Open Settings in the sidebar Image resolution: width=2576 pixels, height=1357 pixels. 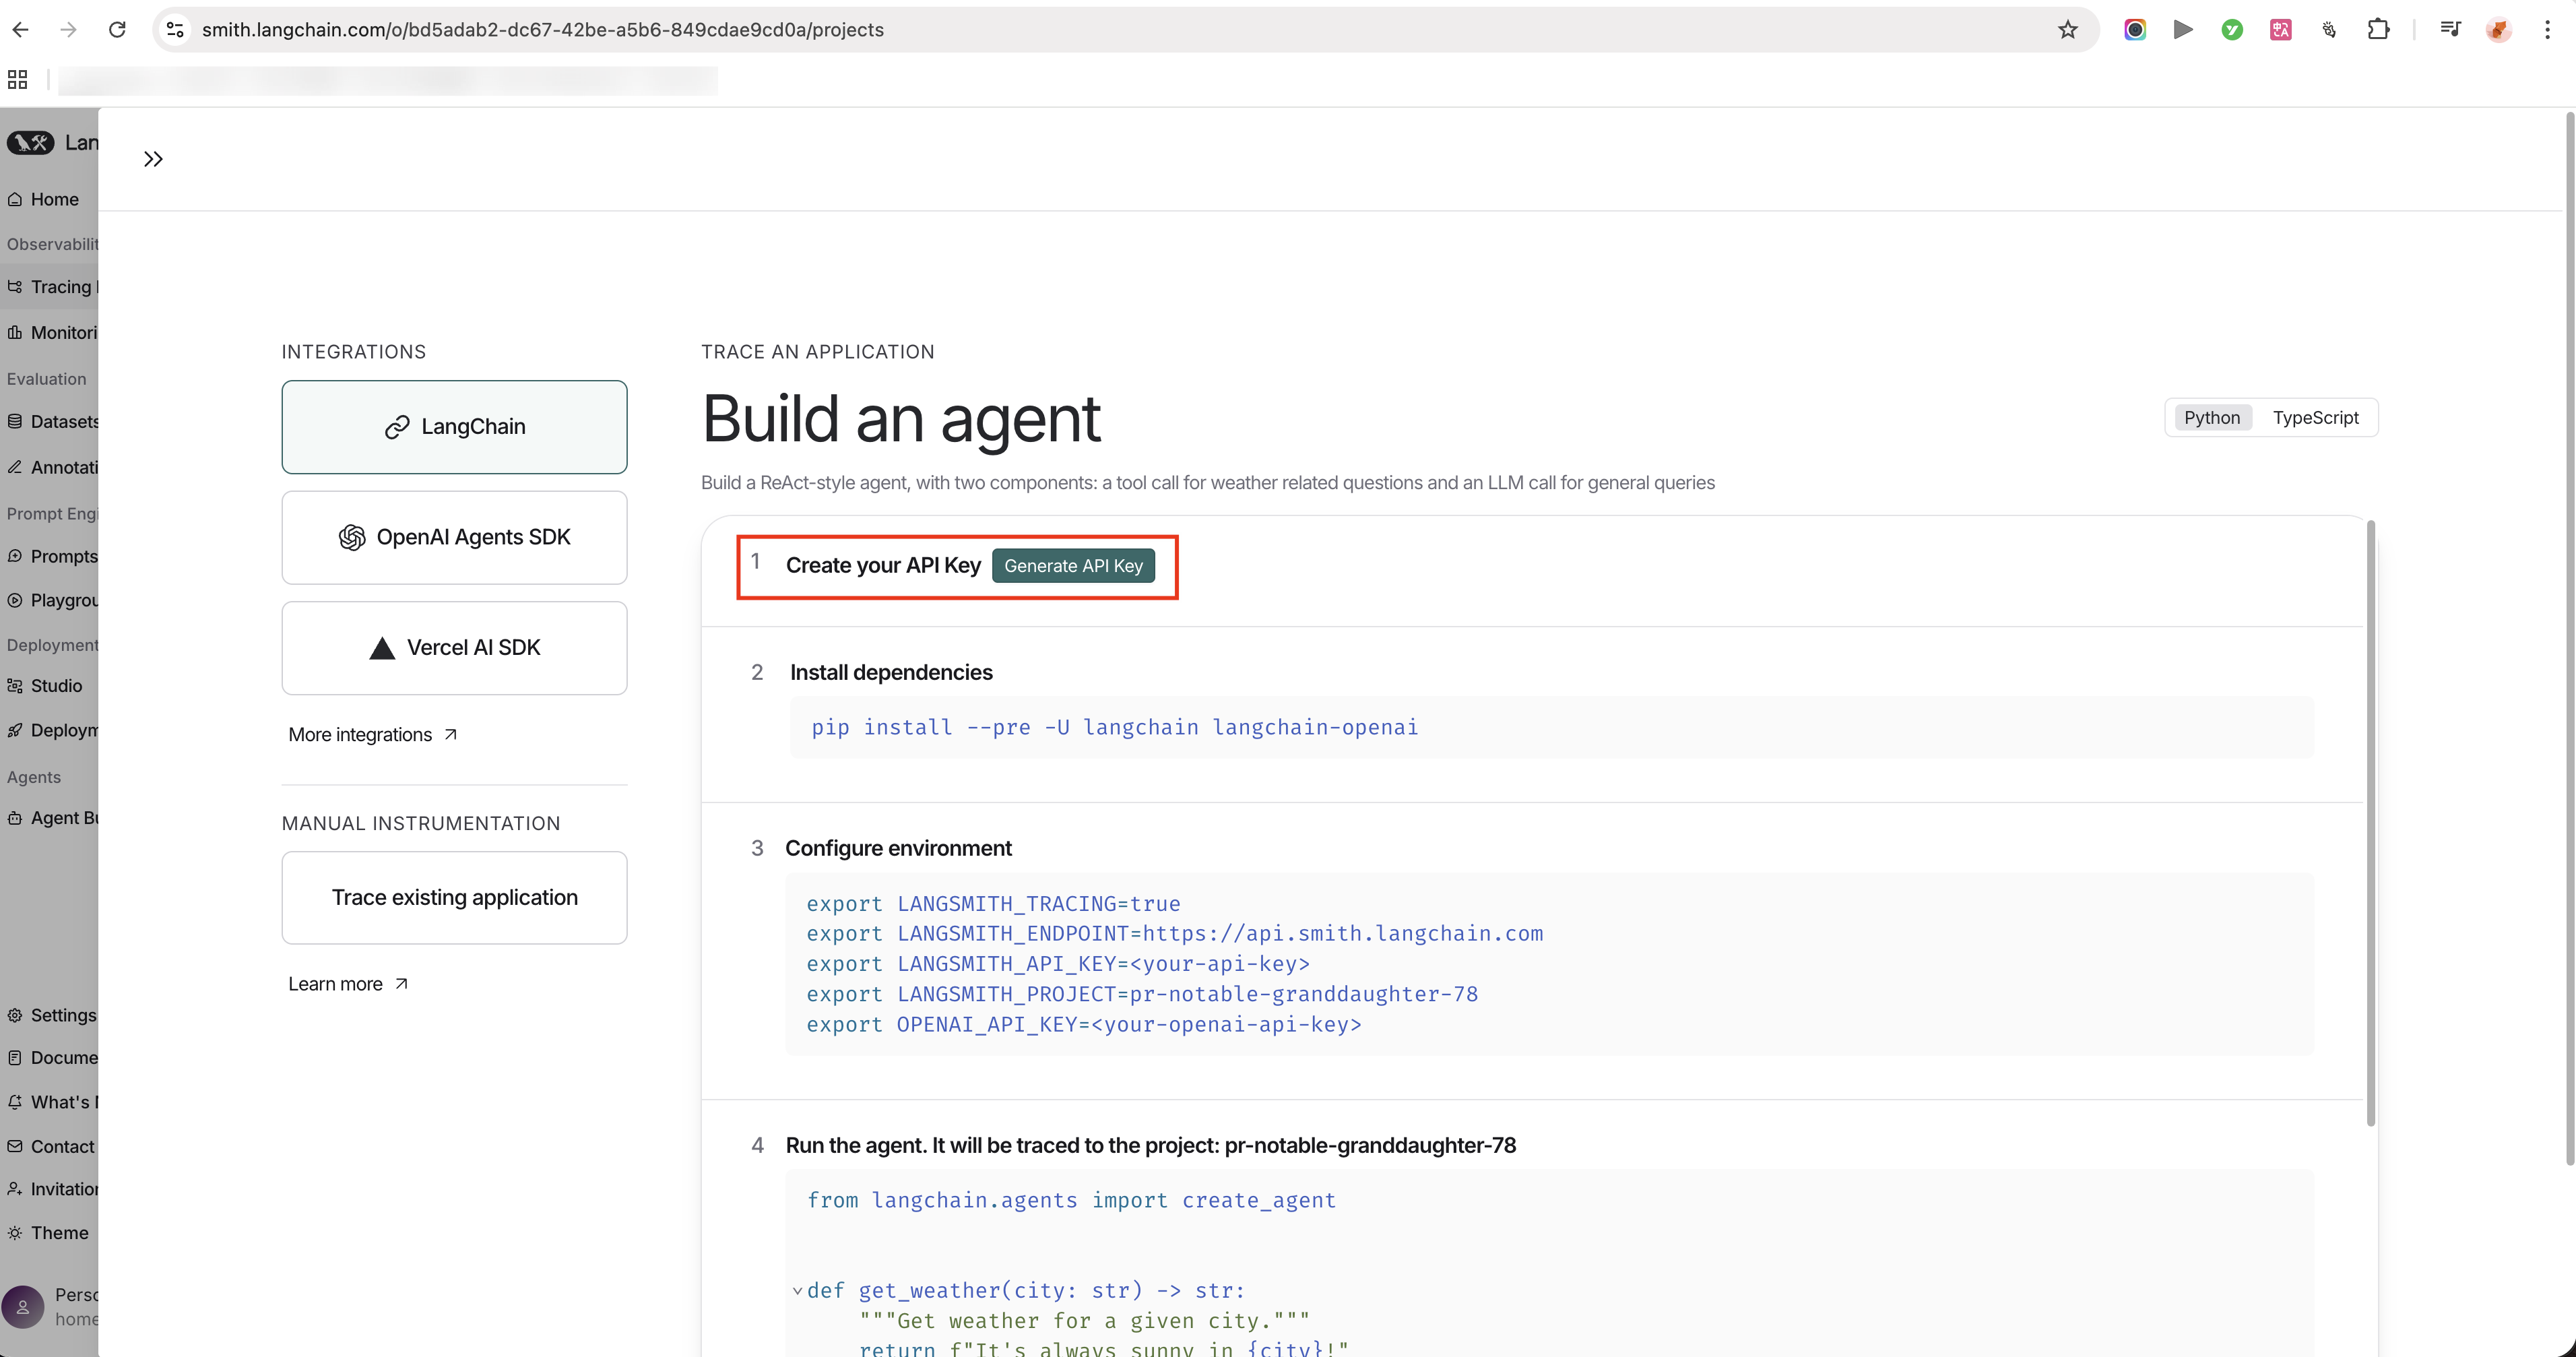pyautogui.click(x=49, y=1015)
